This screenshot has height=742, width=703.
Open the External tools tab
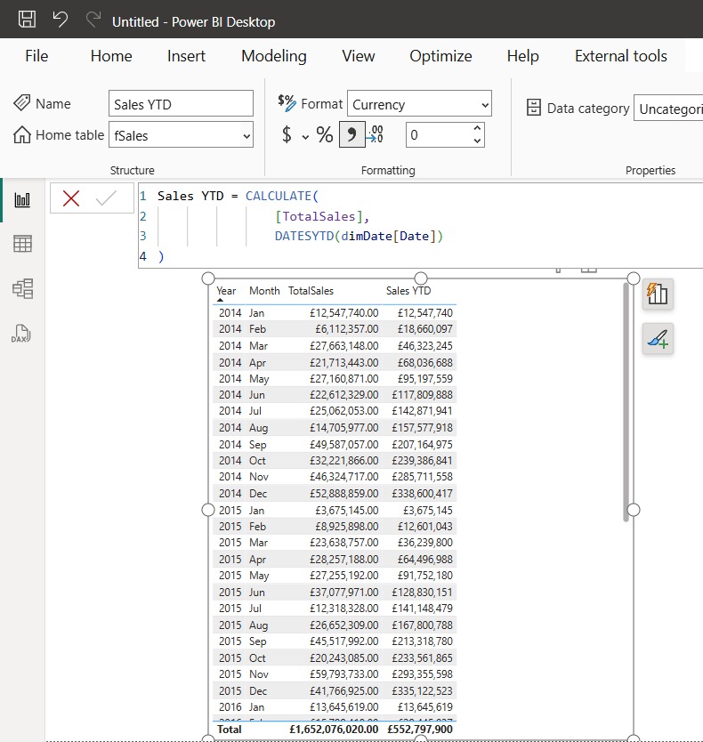[x=620, y=56]
